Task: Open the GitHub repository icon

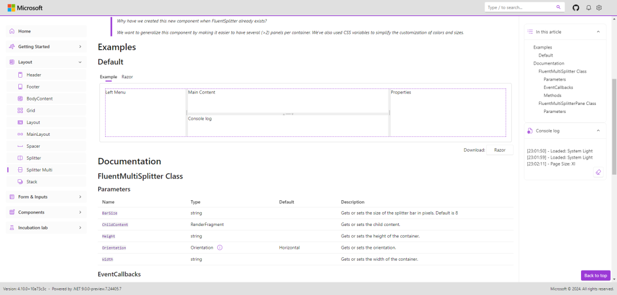Action: pos(576,7)
